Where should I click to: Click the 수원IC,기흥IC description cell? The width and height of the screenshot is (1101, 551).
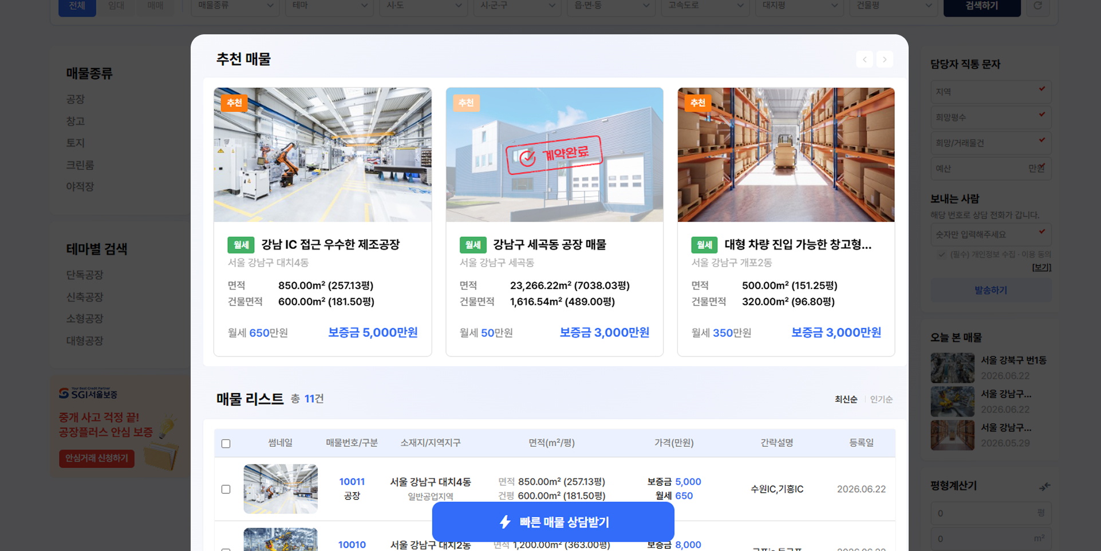(777, 489)
